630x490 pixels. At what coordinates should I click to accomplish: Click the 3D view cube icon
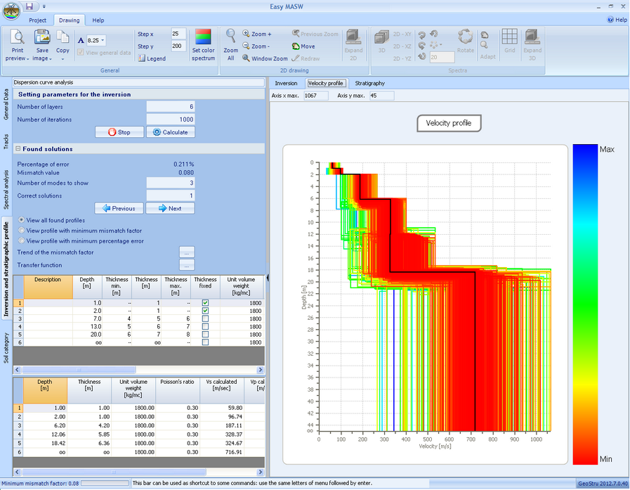[x=381, y=37]
